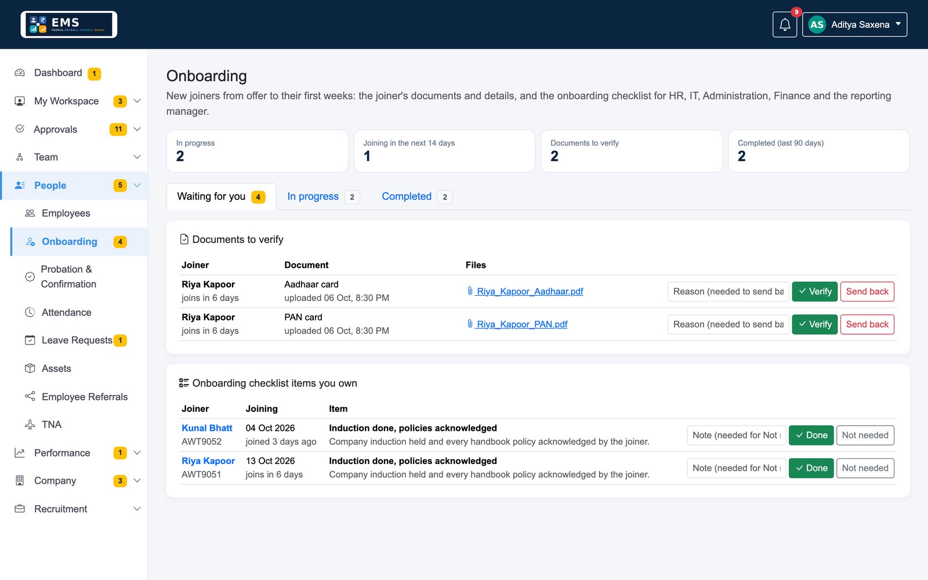Click the Recruitment briefcase icon
928x580 pixels.
[20, 509]
